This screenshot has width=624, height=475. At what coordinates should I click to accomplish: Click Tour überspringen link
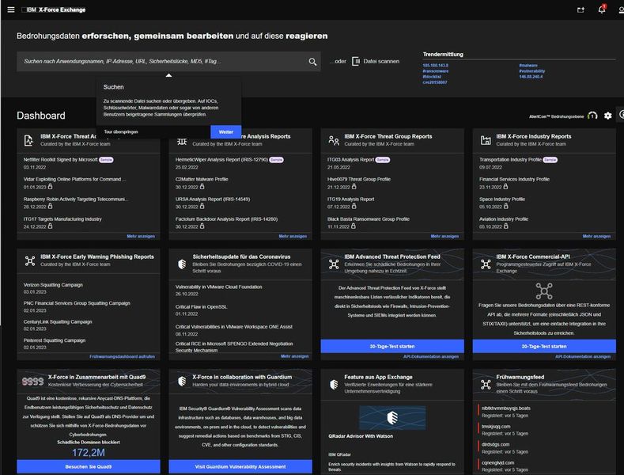point(121,132)
